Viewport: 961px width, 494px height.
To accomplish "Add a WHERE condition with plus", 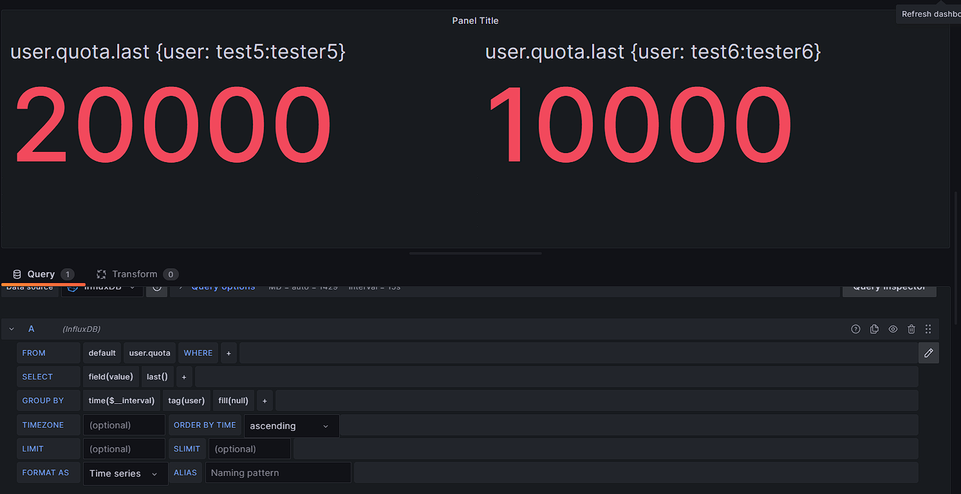I will tap(229, 353).
